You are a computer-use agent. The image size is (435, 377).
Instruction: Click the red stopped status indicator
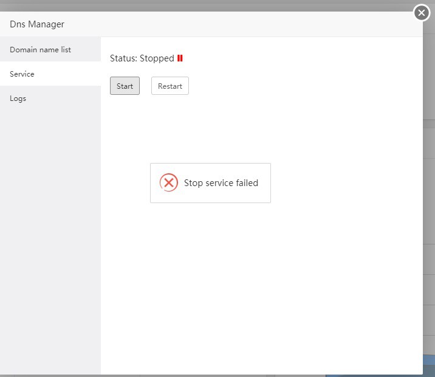coord(180,58)
